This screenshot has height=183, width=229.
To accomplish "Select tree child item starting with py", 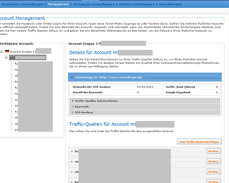I will click(16, 130).
